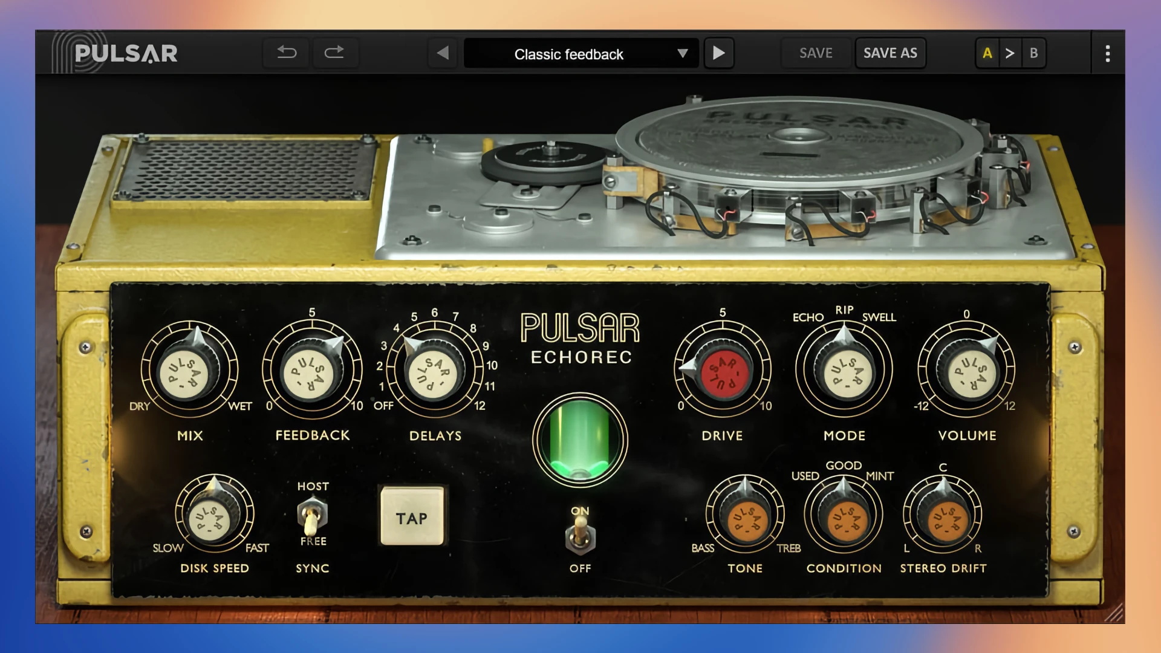Click the Pulsar logo
This screenshot has height=653, width=1161.
116,53
